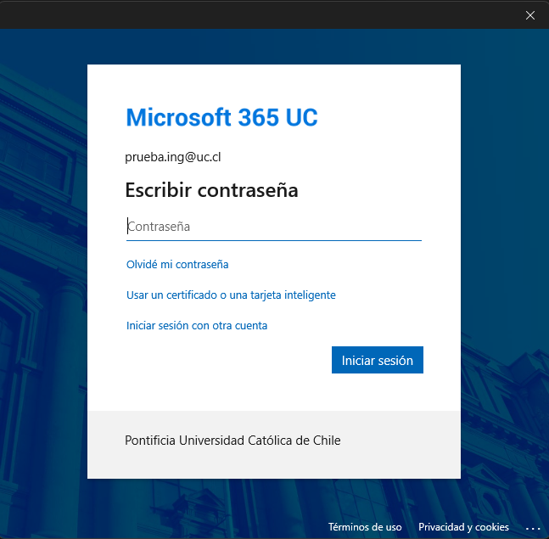
Task: Click empty space left of Iniciar sesión button
Action: (x=221, y=361)
